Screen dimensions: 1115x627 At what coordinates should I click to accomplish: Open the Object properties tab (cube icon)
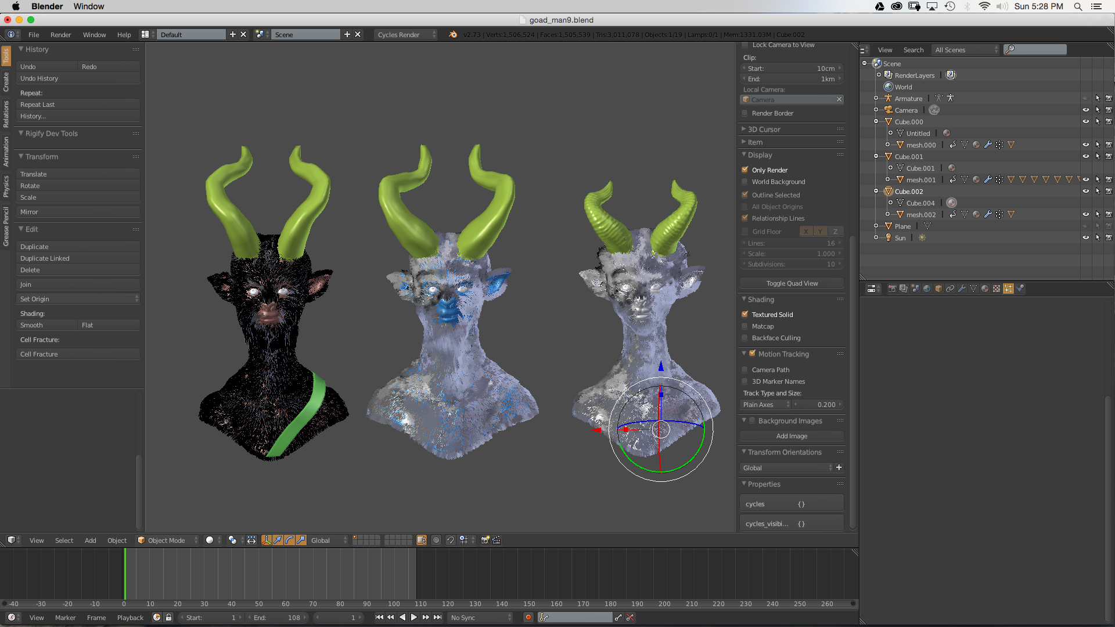coord(938,289)
